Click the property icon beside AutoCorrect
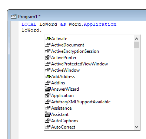 pos(47,127)
